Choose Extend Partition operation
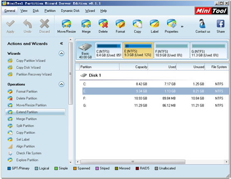 click(x=35, y=112)
